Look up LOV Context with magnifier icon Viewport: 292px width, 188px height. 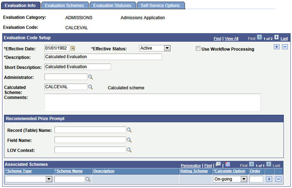point(129,150)
